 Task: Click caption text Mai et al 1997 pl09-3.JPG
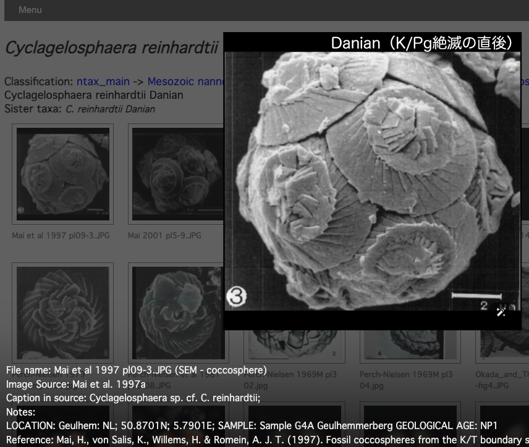[61, 235]
